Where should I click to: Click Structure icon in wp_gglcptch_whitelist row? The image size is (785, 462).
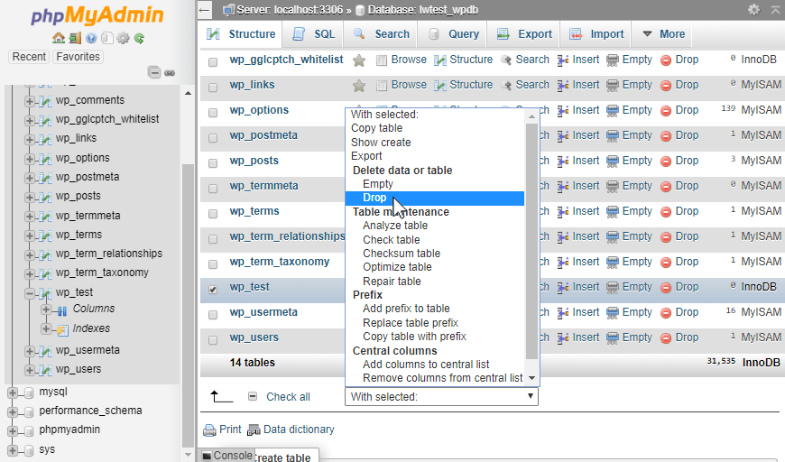point(440,60)
